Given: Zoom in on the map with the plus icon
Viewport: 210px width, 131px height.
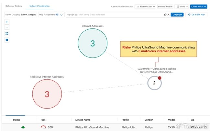Looking at the screenshot, I should click(7, 22).
